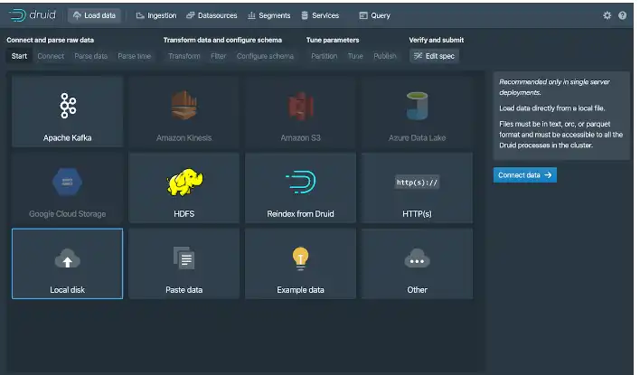The height and width of the screenshot is (375, 640).
Task: Select the Tune step
Action: pos(355,56)
